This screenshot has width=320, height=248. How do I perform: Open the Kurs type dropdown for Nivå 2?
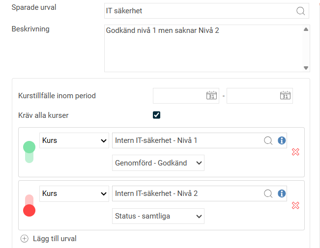tap(74, 193)
